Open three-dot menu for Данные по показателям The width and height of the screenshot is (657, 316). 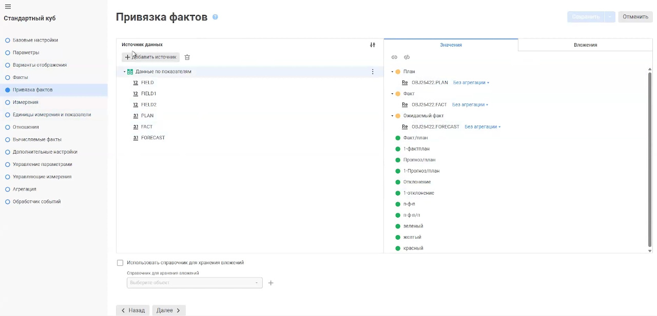point(373,72)
